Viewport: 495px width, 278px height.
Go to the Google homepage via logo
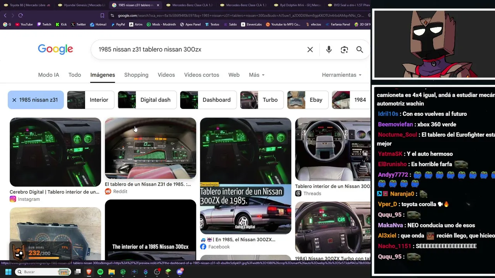click(x=55, y=49)
